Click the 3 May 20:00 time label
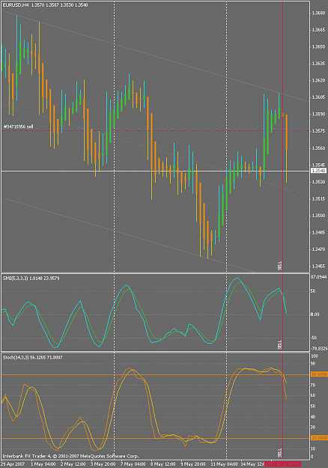 pyautogui.click(x=103, y=464)
